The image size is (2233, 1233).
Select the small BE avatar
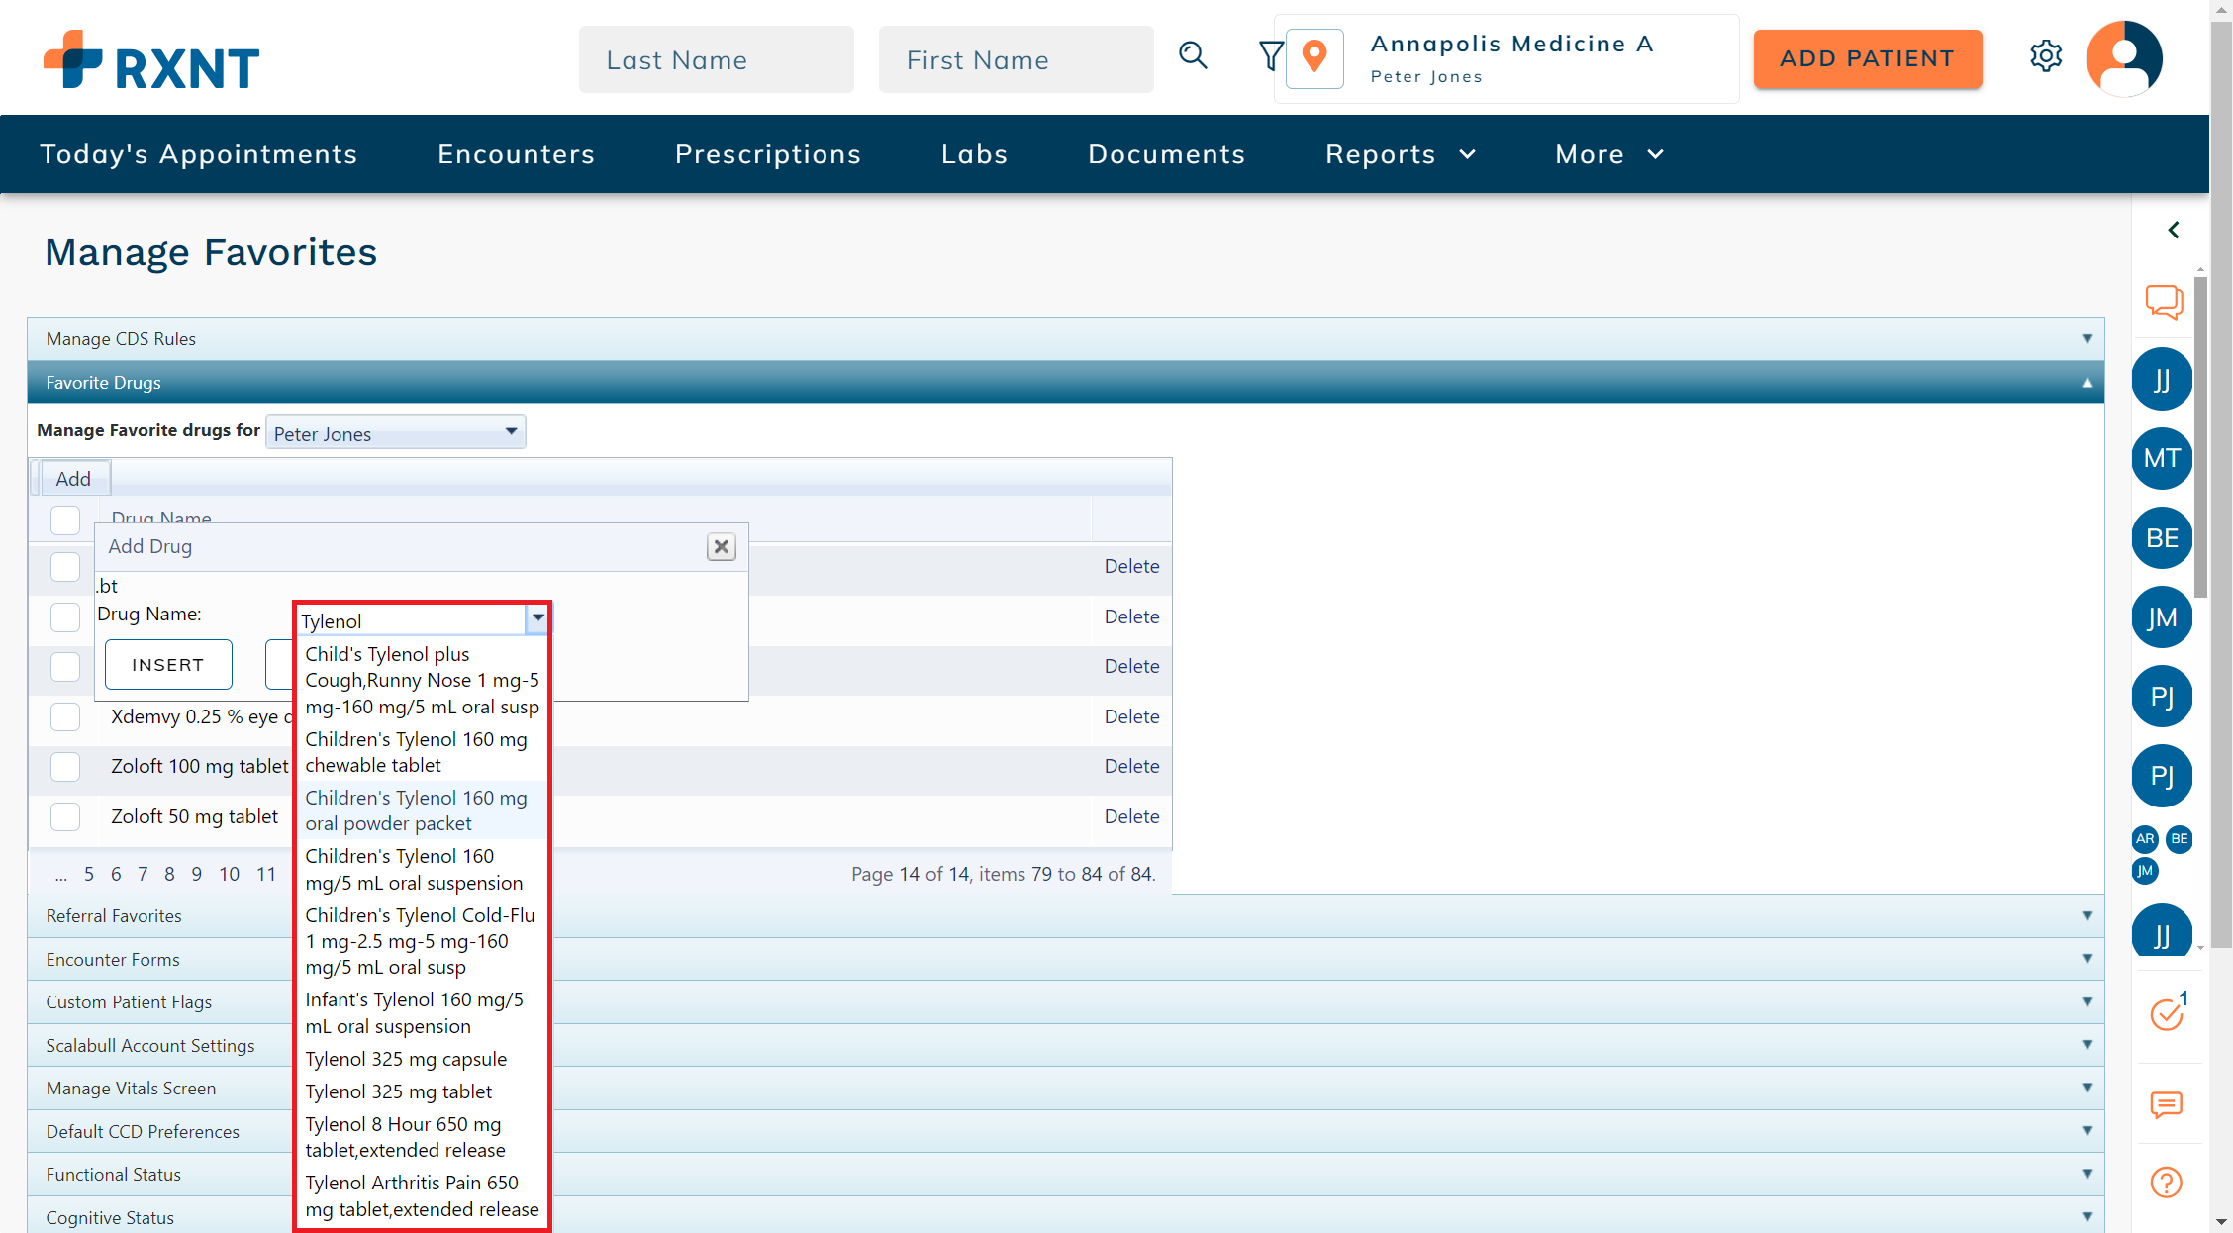[2179, 839]
